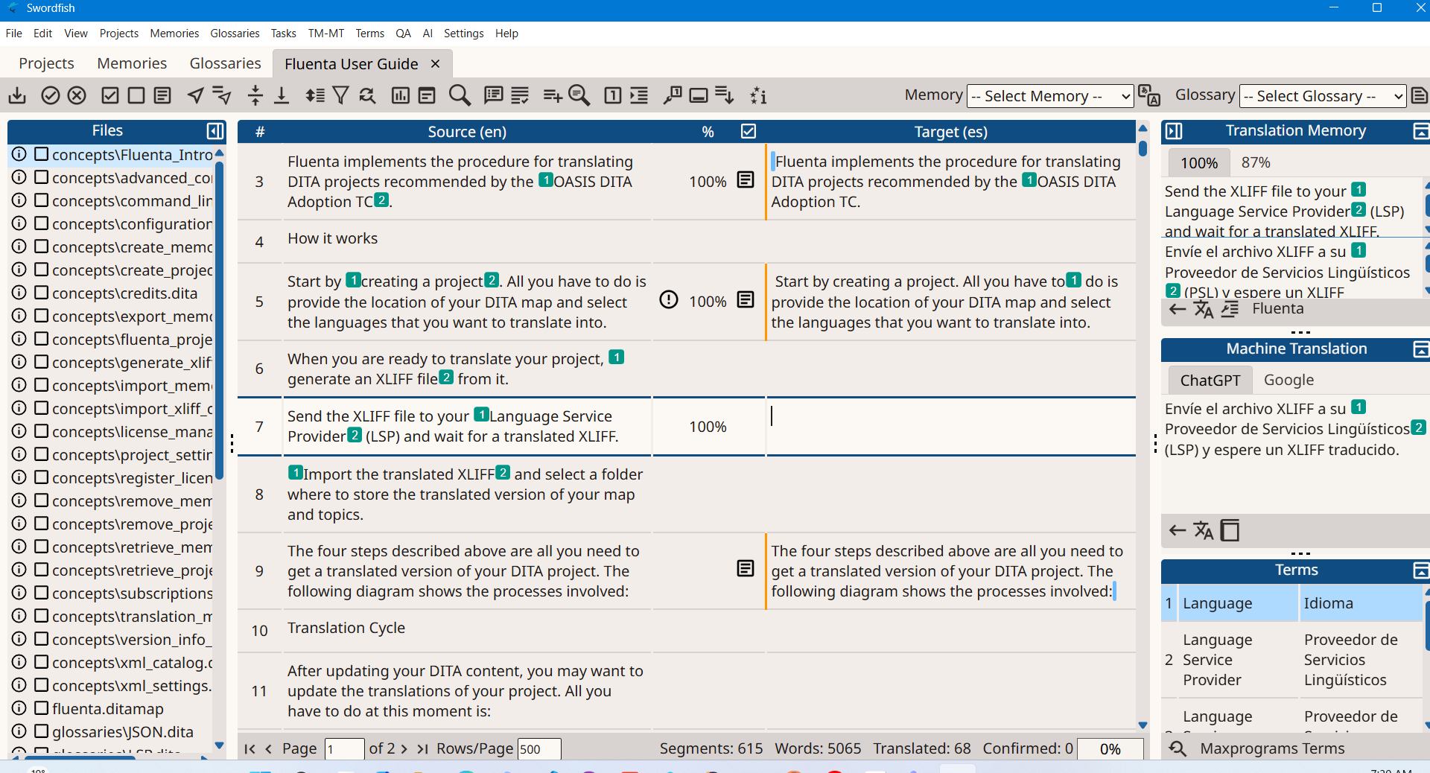Open the note icon on segment 9
Screen dimensions: 1430x773
click(x=746, y=569)
